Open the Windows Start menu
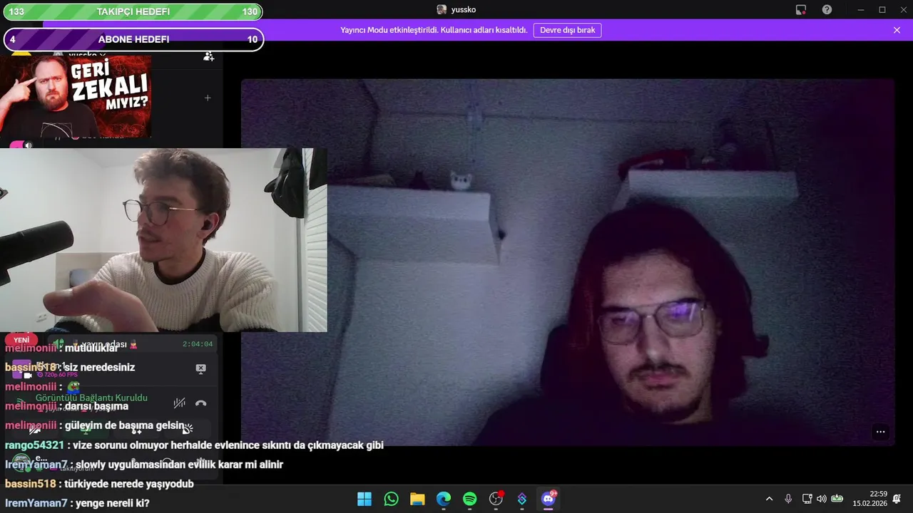 pyautogui.click(x=364, y=499)
